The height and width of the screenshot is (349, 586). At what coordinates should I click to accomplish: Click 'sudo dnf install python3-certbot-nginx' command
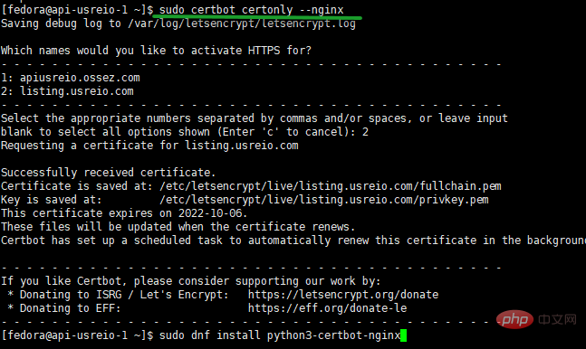(280, 335)
